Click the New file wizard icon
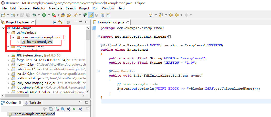 [x=3, y=15]
